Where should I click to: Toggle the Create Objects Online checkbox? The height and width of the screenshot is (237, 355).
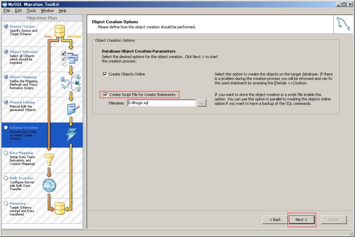[105, 74]
